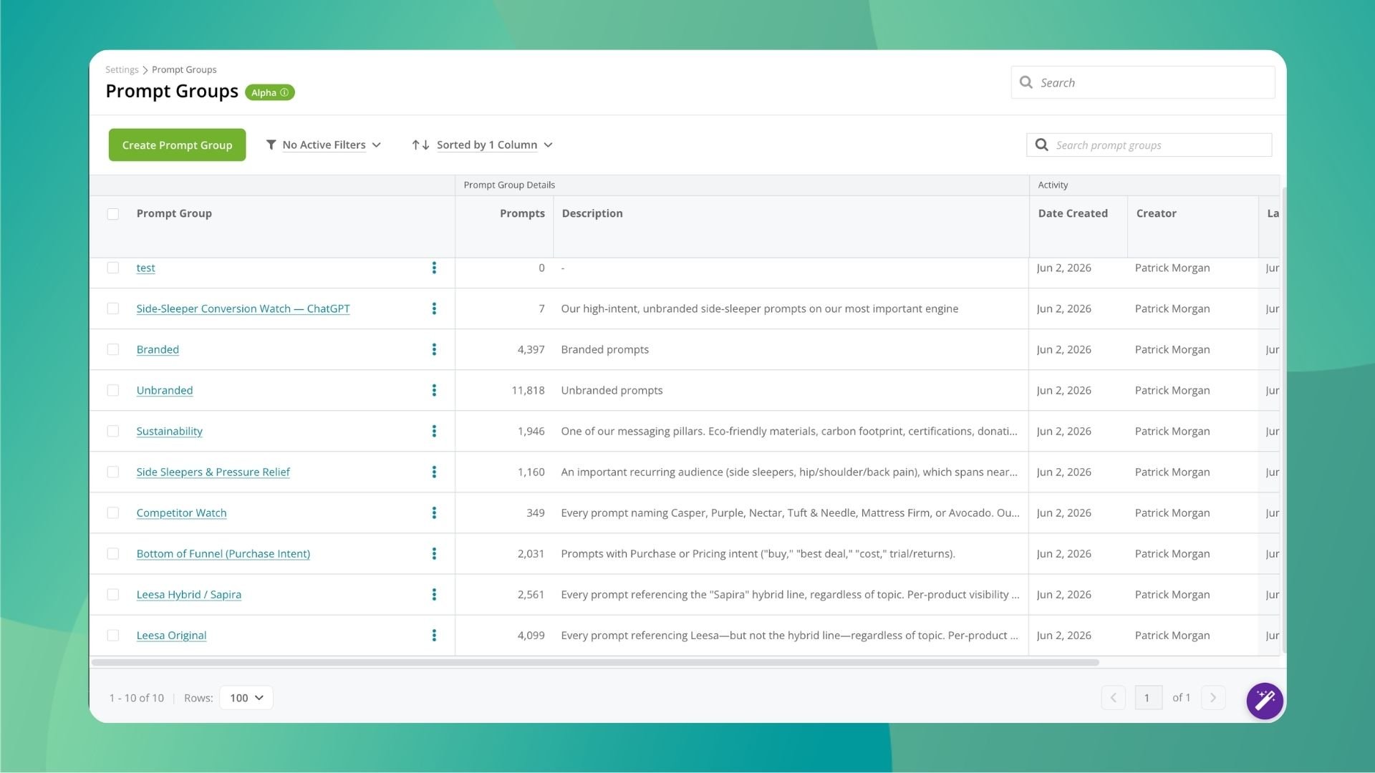Click the page number input box
Screen dimensions: 1375x773
point(1148,698)
